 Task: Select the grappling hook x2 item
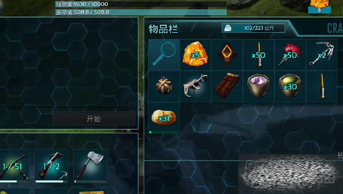(x=321, y=55)
